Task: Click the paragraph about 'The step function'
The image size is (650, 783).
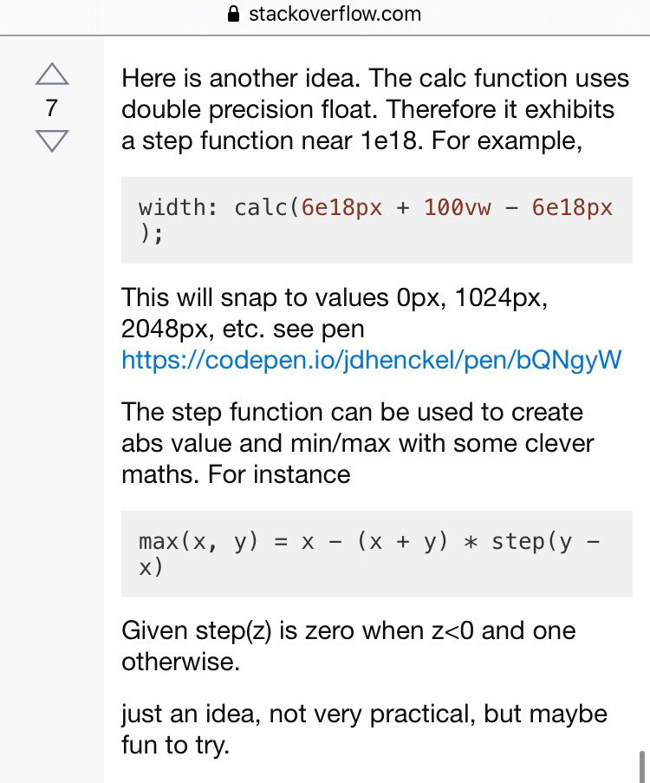Action: tap(357, 443)
